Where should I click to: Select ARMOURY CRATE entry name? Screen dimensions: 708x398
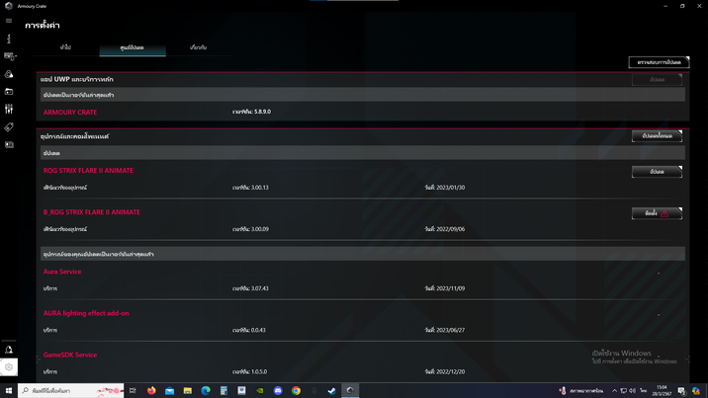[x=70, y=113]
